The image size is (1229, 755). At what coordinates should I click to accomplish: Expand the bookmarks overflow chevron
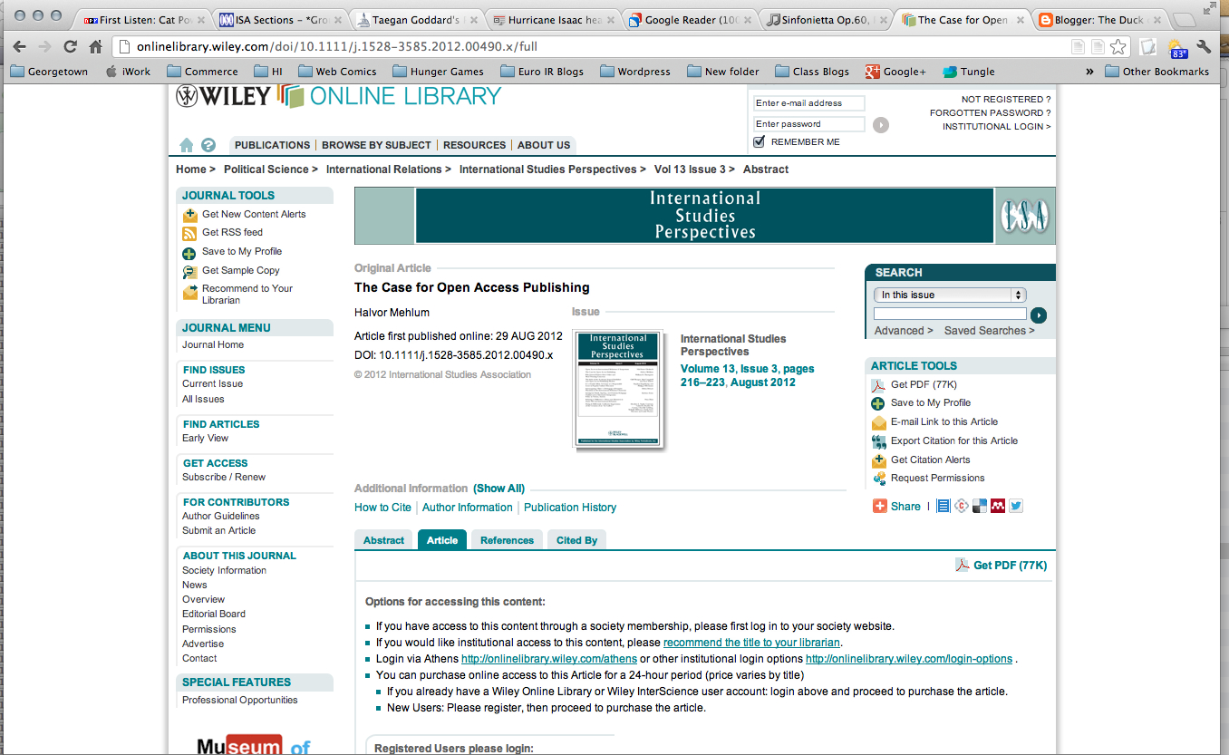1089,72
